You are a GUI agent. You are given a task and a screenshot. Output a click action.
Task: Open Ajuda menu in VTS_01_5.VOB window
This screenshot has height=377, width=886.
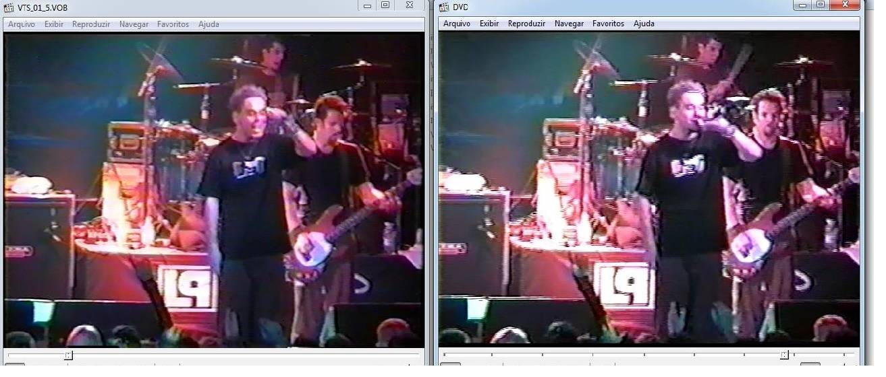209,24
